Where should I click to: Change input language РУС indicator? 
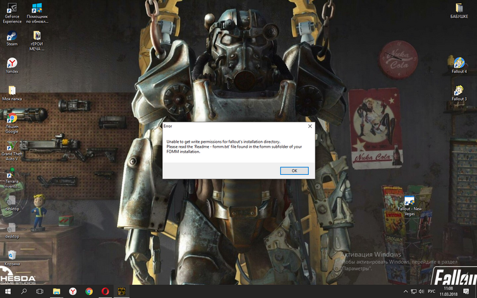click(432, 291)
